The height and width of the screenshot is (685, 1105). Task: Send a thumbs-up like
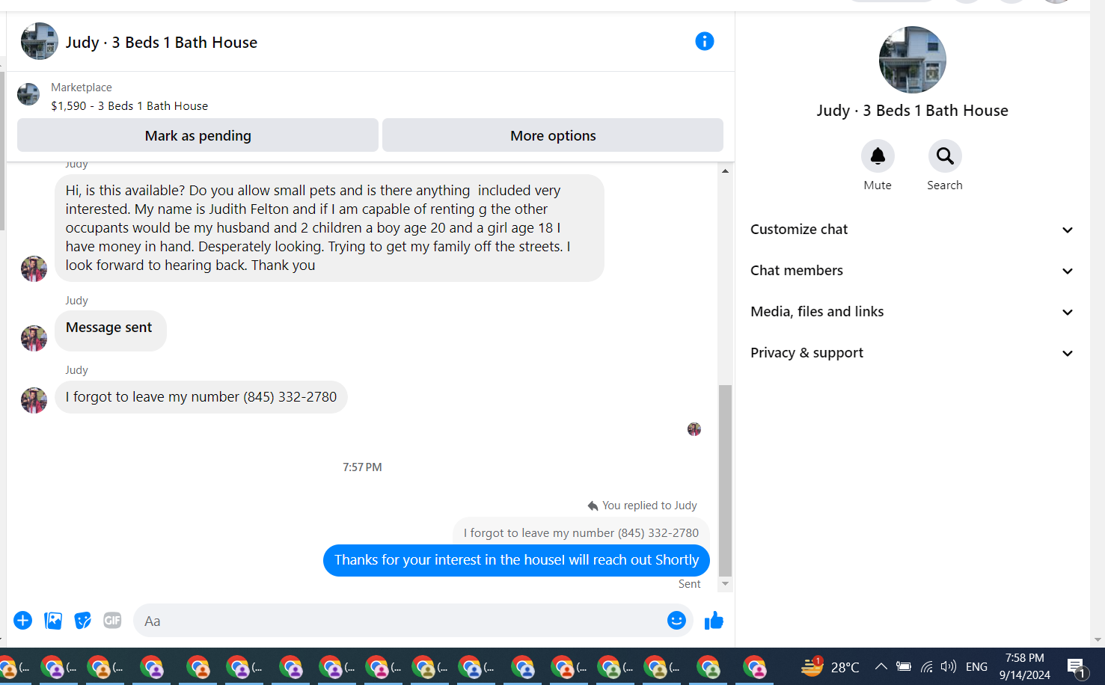click(x=714, y=620)
